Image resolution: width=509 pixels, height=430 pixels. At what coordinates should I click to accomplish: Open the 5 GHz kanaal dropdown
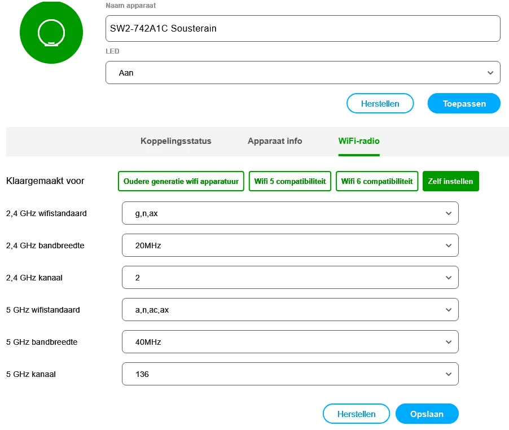(x=290, y=374)
